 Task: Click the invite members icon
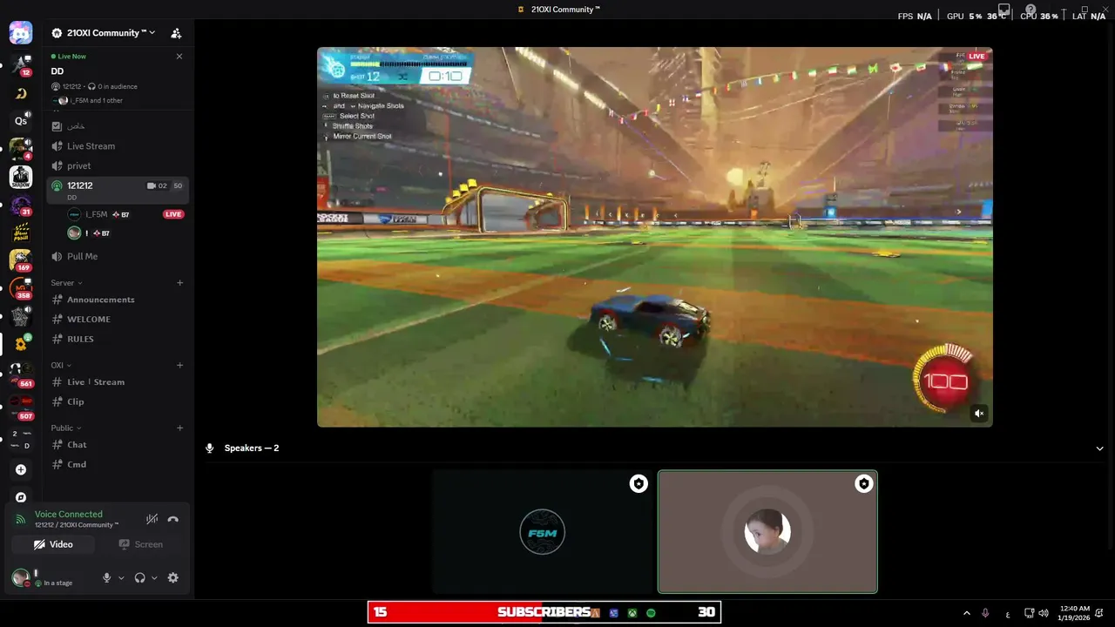[x=176, y=33]
